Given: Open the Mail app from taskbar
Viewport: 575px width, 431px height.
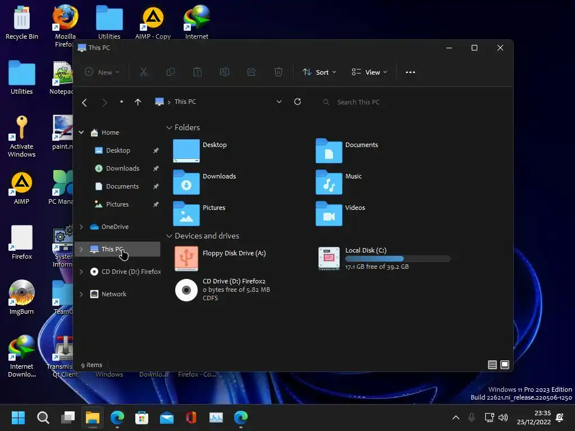Looking at the screenshot, I should click(166, 418).
